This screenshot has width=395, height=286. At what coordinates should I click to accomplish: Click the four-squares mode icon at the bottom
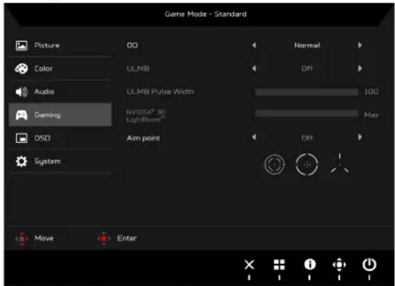(279, 265)
